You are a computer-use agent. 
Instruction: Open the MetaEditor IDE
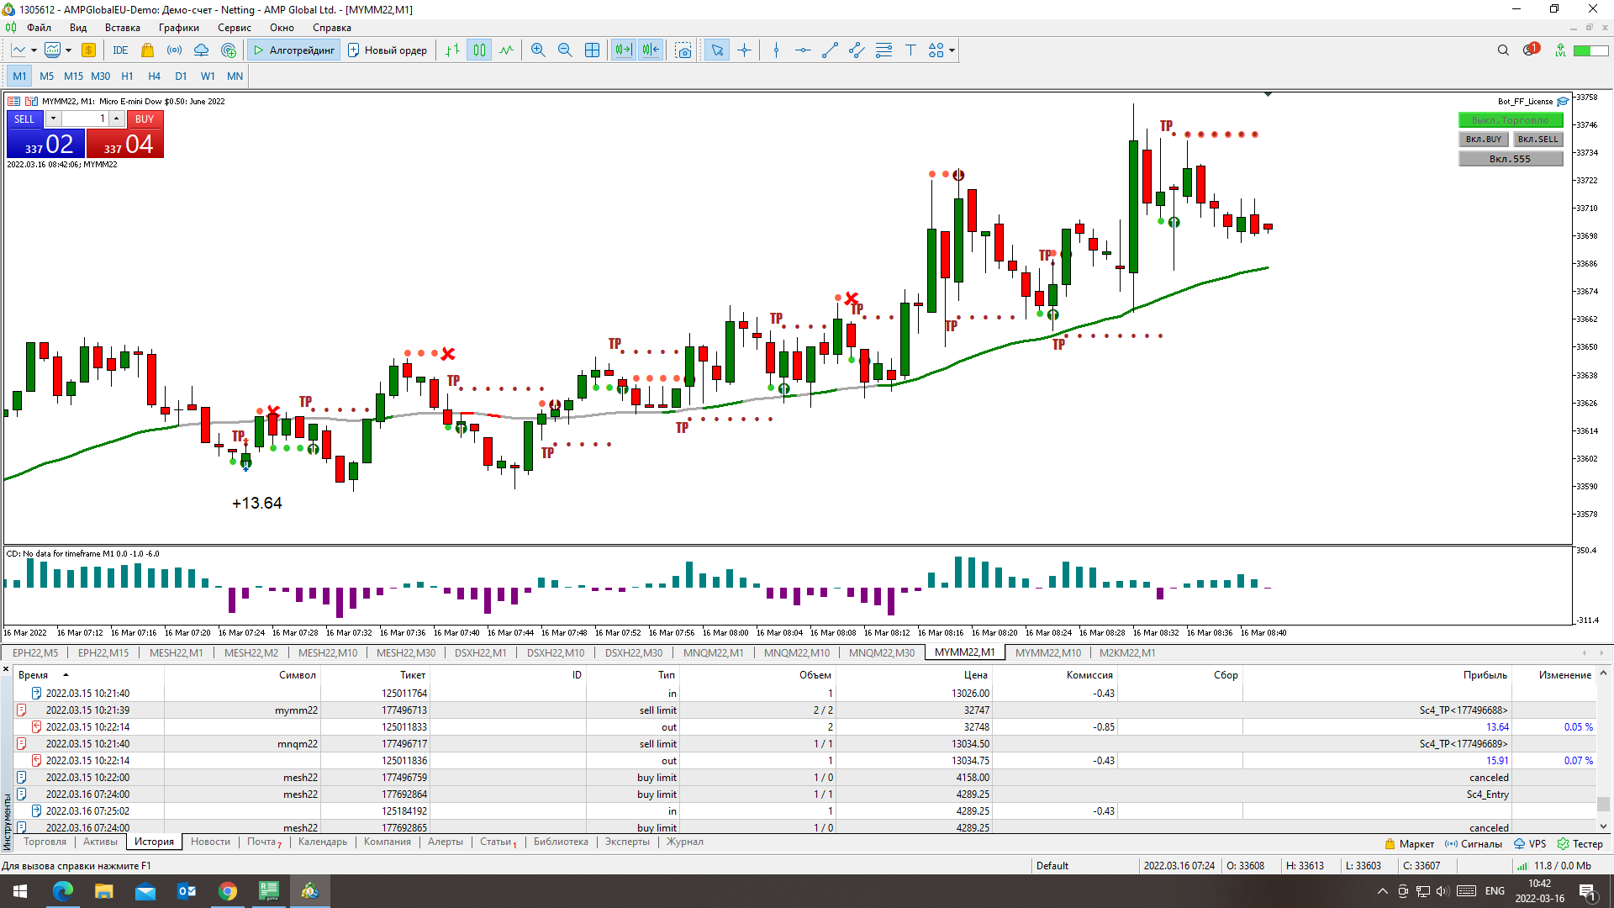point(120,50)
